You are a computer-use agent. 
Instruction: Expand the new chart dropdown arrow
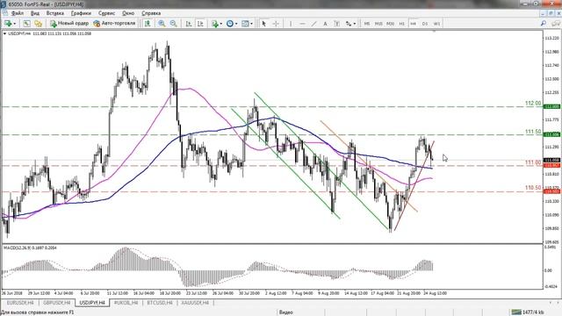pos(14,24)
